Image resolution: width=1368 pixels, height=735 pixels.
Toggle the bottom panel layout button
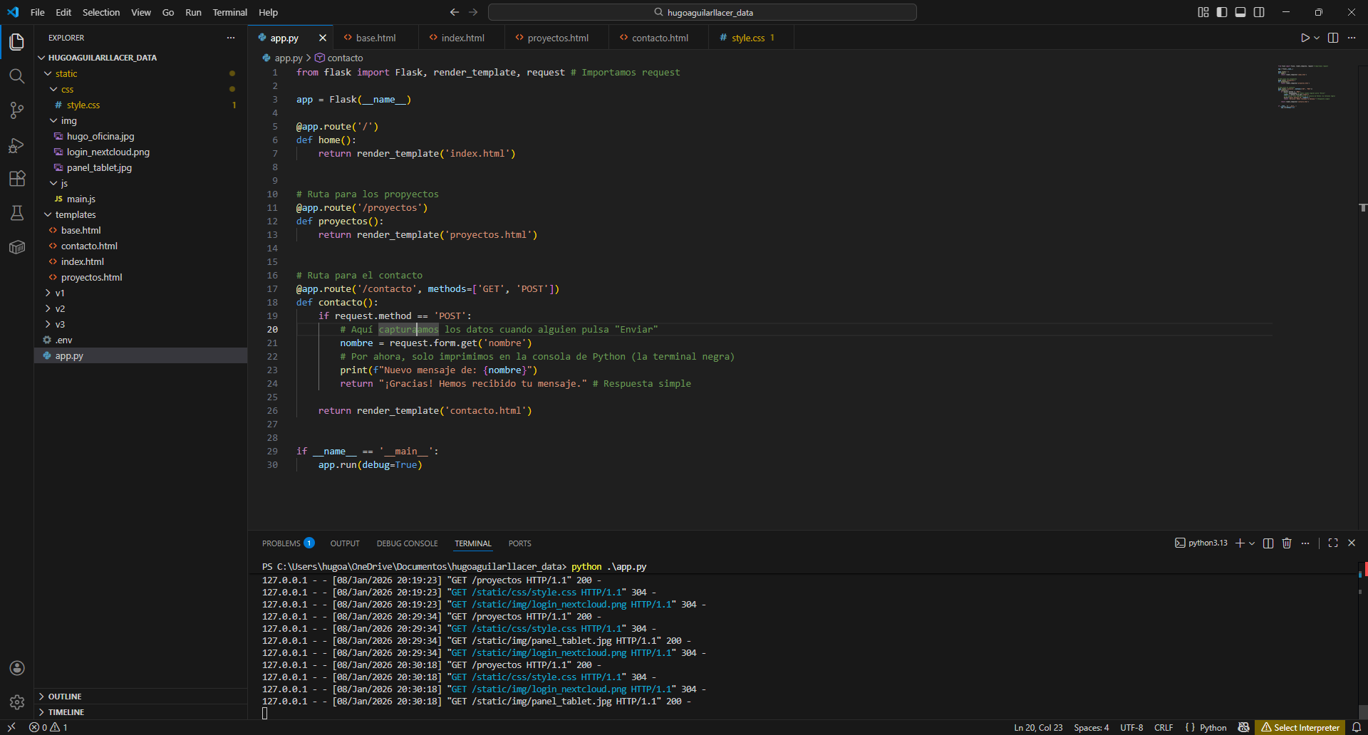(1240, 12)
